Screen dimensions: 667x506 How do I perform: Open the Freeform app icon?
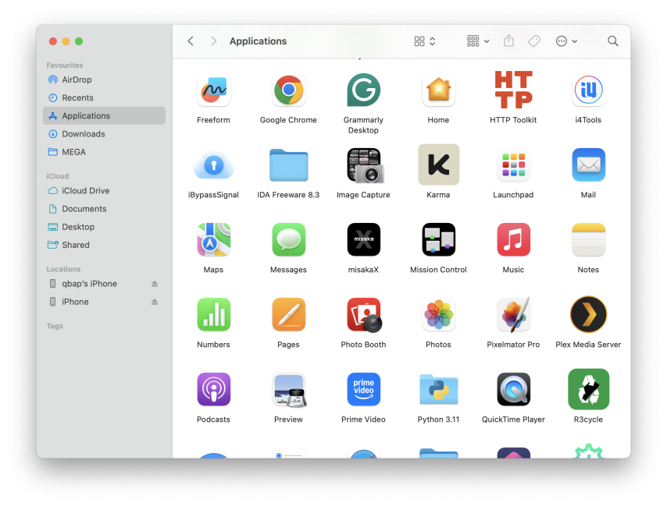click(x=213, y=90)
